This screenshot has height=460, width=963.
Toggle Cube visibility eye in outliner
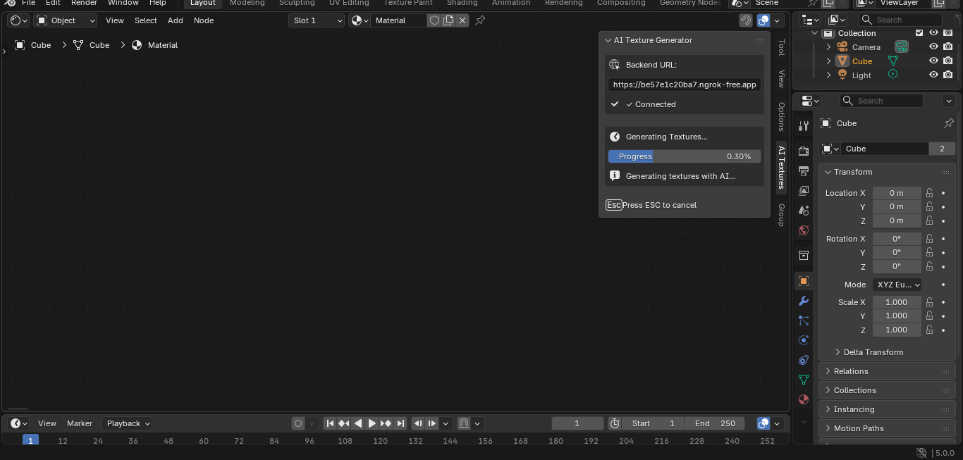(933, 61)
